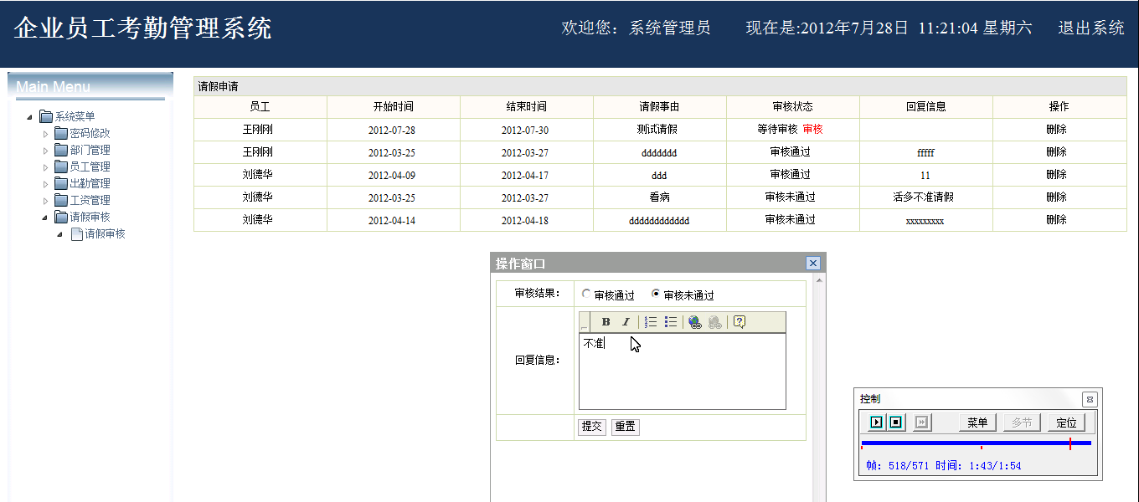Image resolution: width=1139 pixels, height=502 pixels.
Task: Select the 审核通过 radio button
Action: pyautogui.click(x=586, y=295)
